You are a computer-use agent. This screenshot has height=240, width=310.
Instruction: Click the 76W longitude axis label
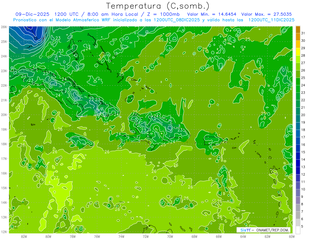[97, 236]
